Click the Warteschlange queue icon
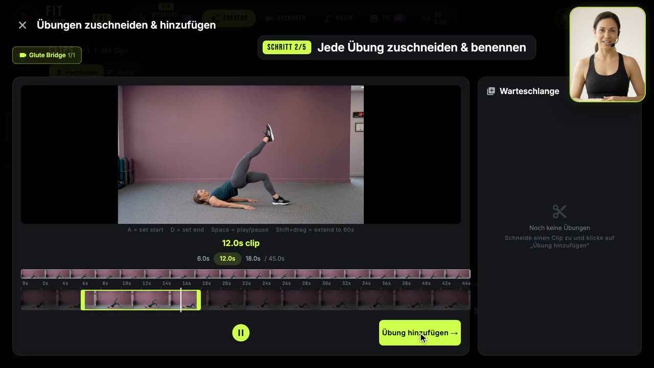The image size is (654, 368). pyautogui.click(x=491, y=91)
